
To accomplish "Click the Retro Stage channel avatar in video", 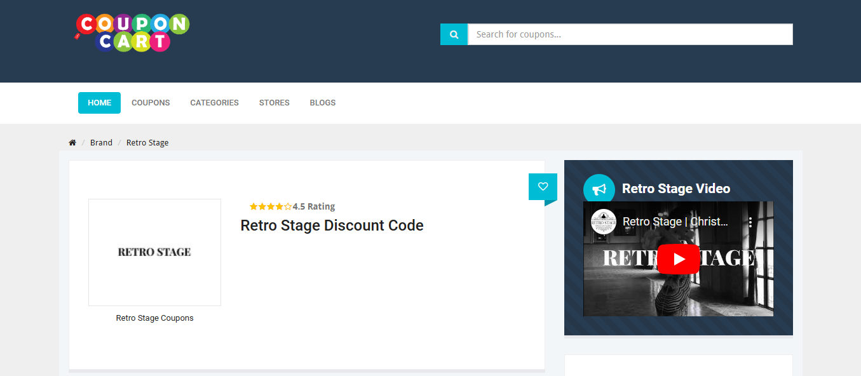I will [603, 222].
